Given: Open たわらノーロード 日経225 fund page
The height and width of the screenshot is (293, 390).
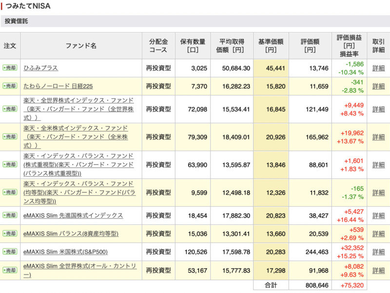Looking at the screenshot, I should point(58,86).
